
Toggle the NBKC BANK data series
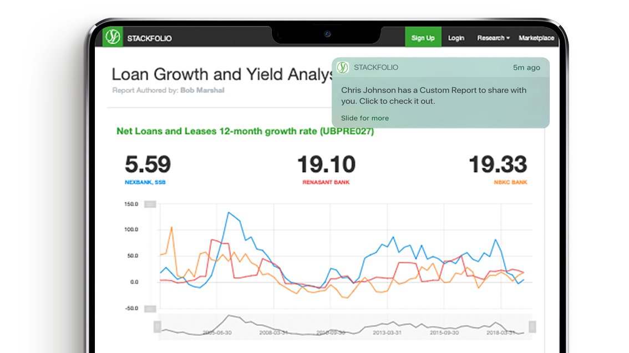pos(510,181)
